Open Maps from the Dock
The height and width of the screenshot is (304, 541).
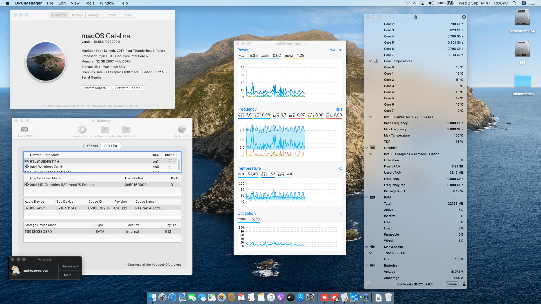tap(212, 297)
